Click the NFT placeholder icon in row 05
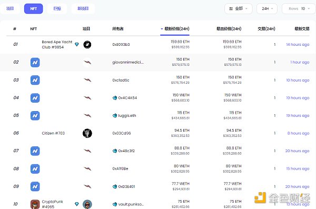Screen dimensions: 316x209 (35, 116)
